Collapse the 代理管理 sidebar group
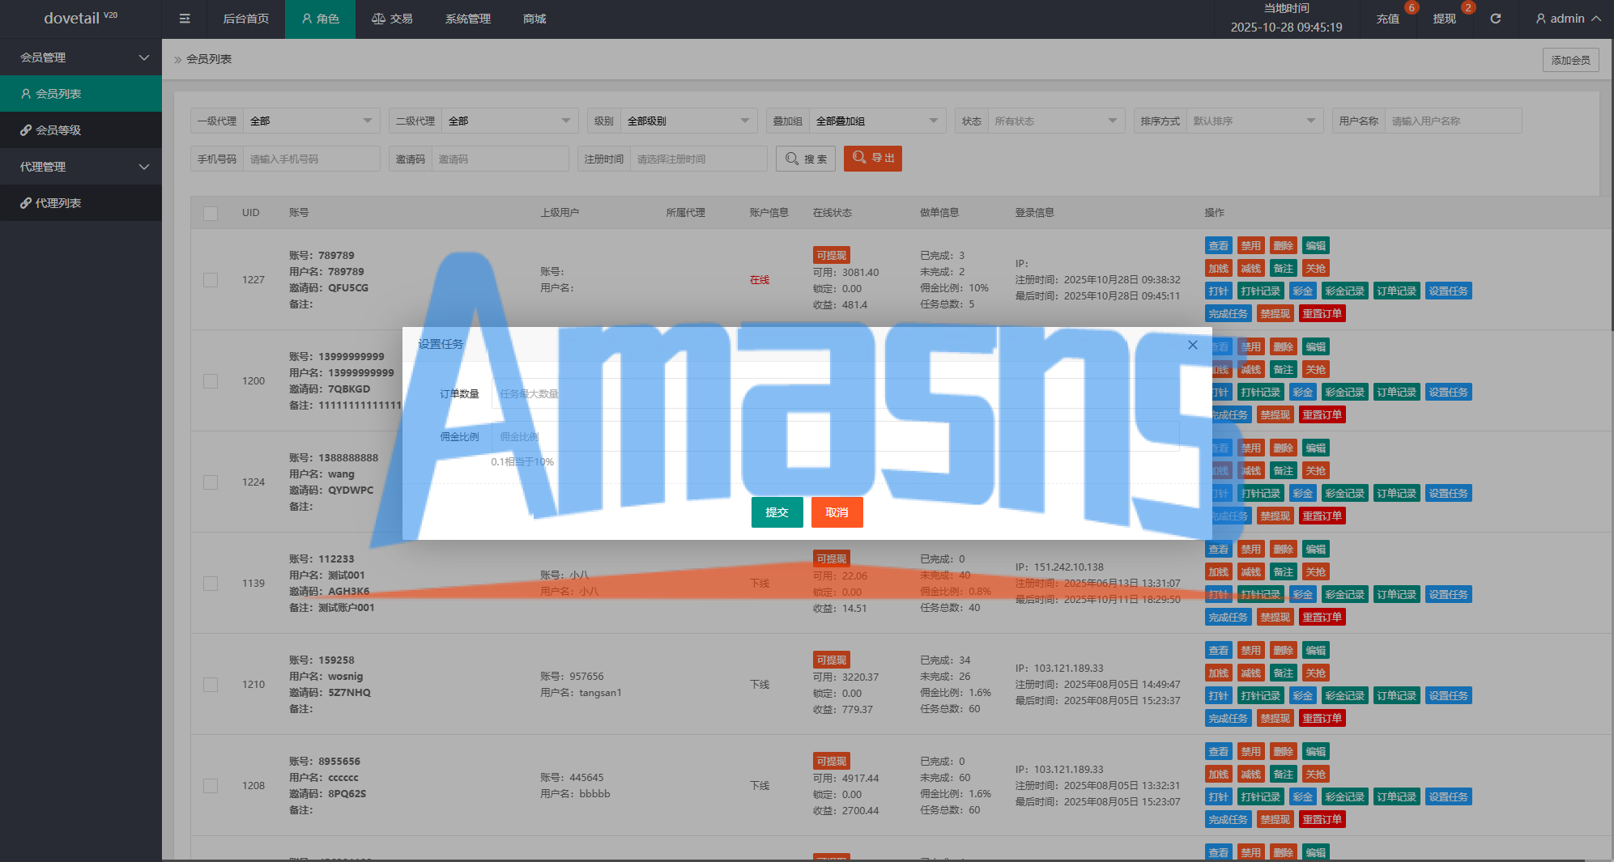The image size is (1614, 862). pyautogui.click(x=81, y=167)
